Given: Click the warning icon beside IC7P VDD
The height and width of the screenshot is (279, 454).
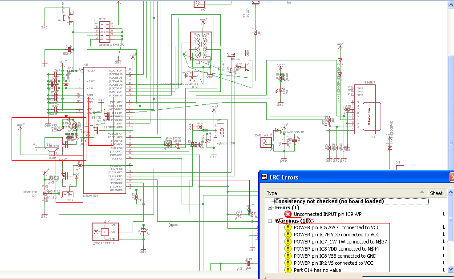Looking at the screenshot, I should (x=288, y=235).
